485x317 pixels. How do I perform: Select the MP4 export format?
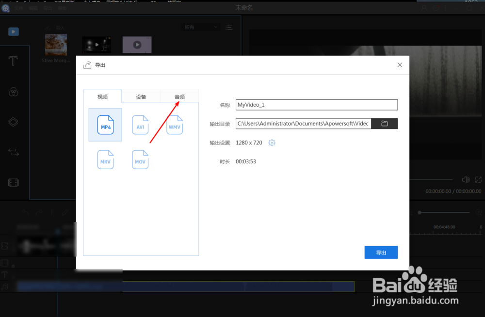[105, 125]
